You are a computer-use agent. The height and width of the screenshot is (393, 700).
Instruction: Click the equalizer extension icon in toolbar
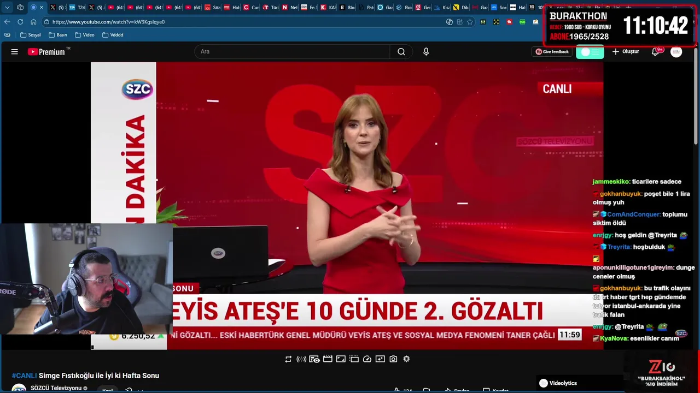point(483,22)
